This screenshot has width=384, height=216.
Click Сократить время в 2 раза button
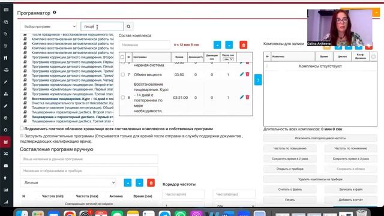click(x=290, y=158)
